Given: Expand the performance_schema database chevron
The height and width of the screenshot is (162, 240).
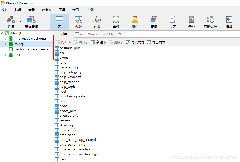Looking at the screenshot, I should 5,49.
